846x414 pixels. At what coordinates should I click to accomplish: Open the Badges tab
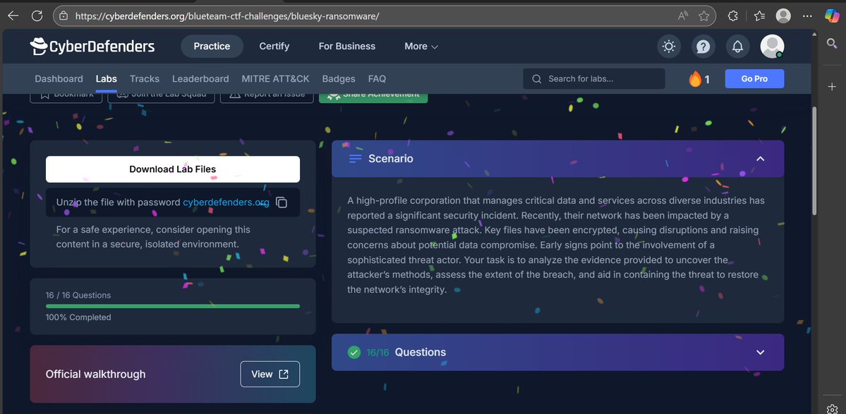pos(339,79)
